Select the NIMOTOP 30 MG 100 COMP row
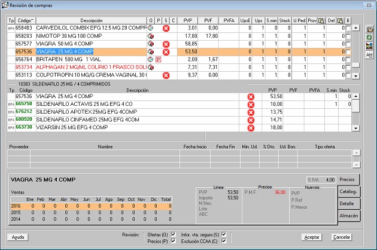Screen dimensions: 377x250 pos(179,36)
